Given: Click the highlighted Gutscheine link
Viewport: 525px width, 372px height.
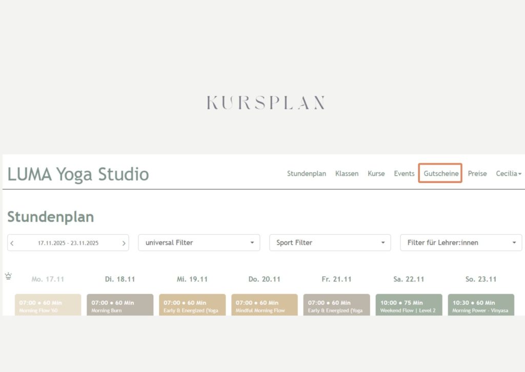Looking at the screenshot, I should [x=440, y=174].
